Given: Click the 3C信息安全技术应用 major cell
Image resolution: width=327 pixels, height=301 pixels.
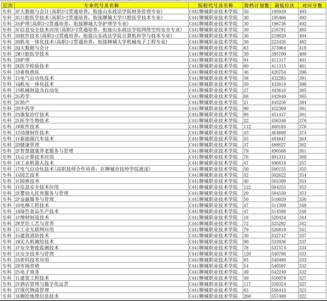Looking at the screenshot, I should pos(101,29).
